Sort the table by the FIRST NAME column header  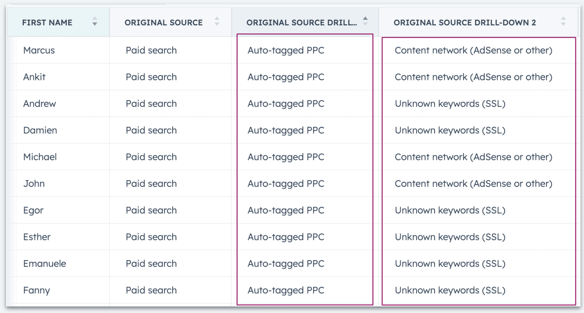tap(47, 22)
